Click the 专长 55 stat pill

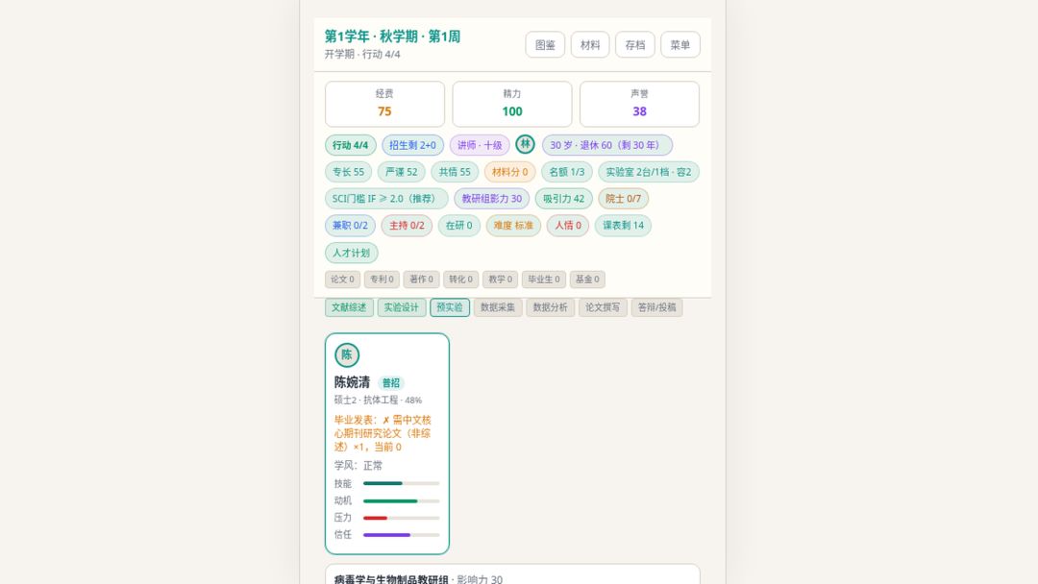[348, 172]
